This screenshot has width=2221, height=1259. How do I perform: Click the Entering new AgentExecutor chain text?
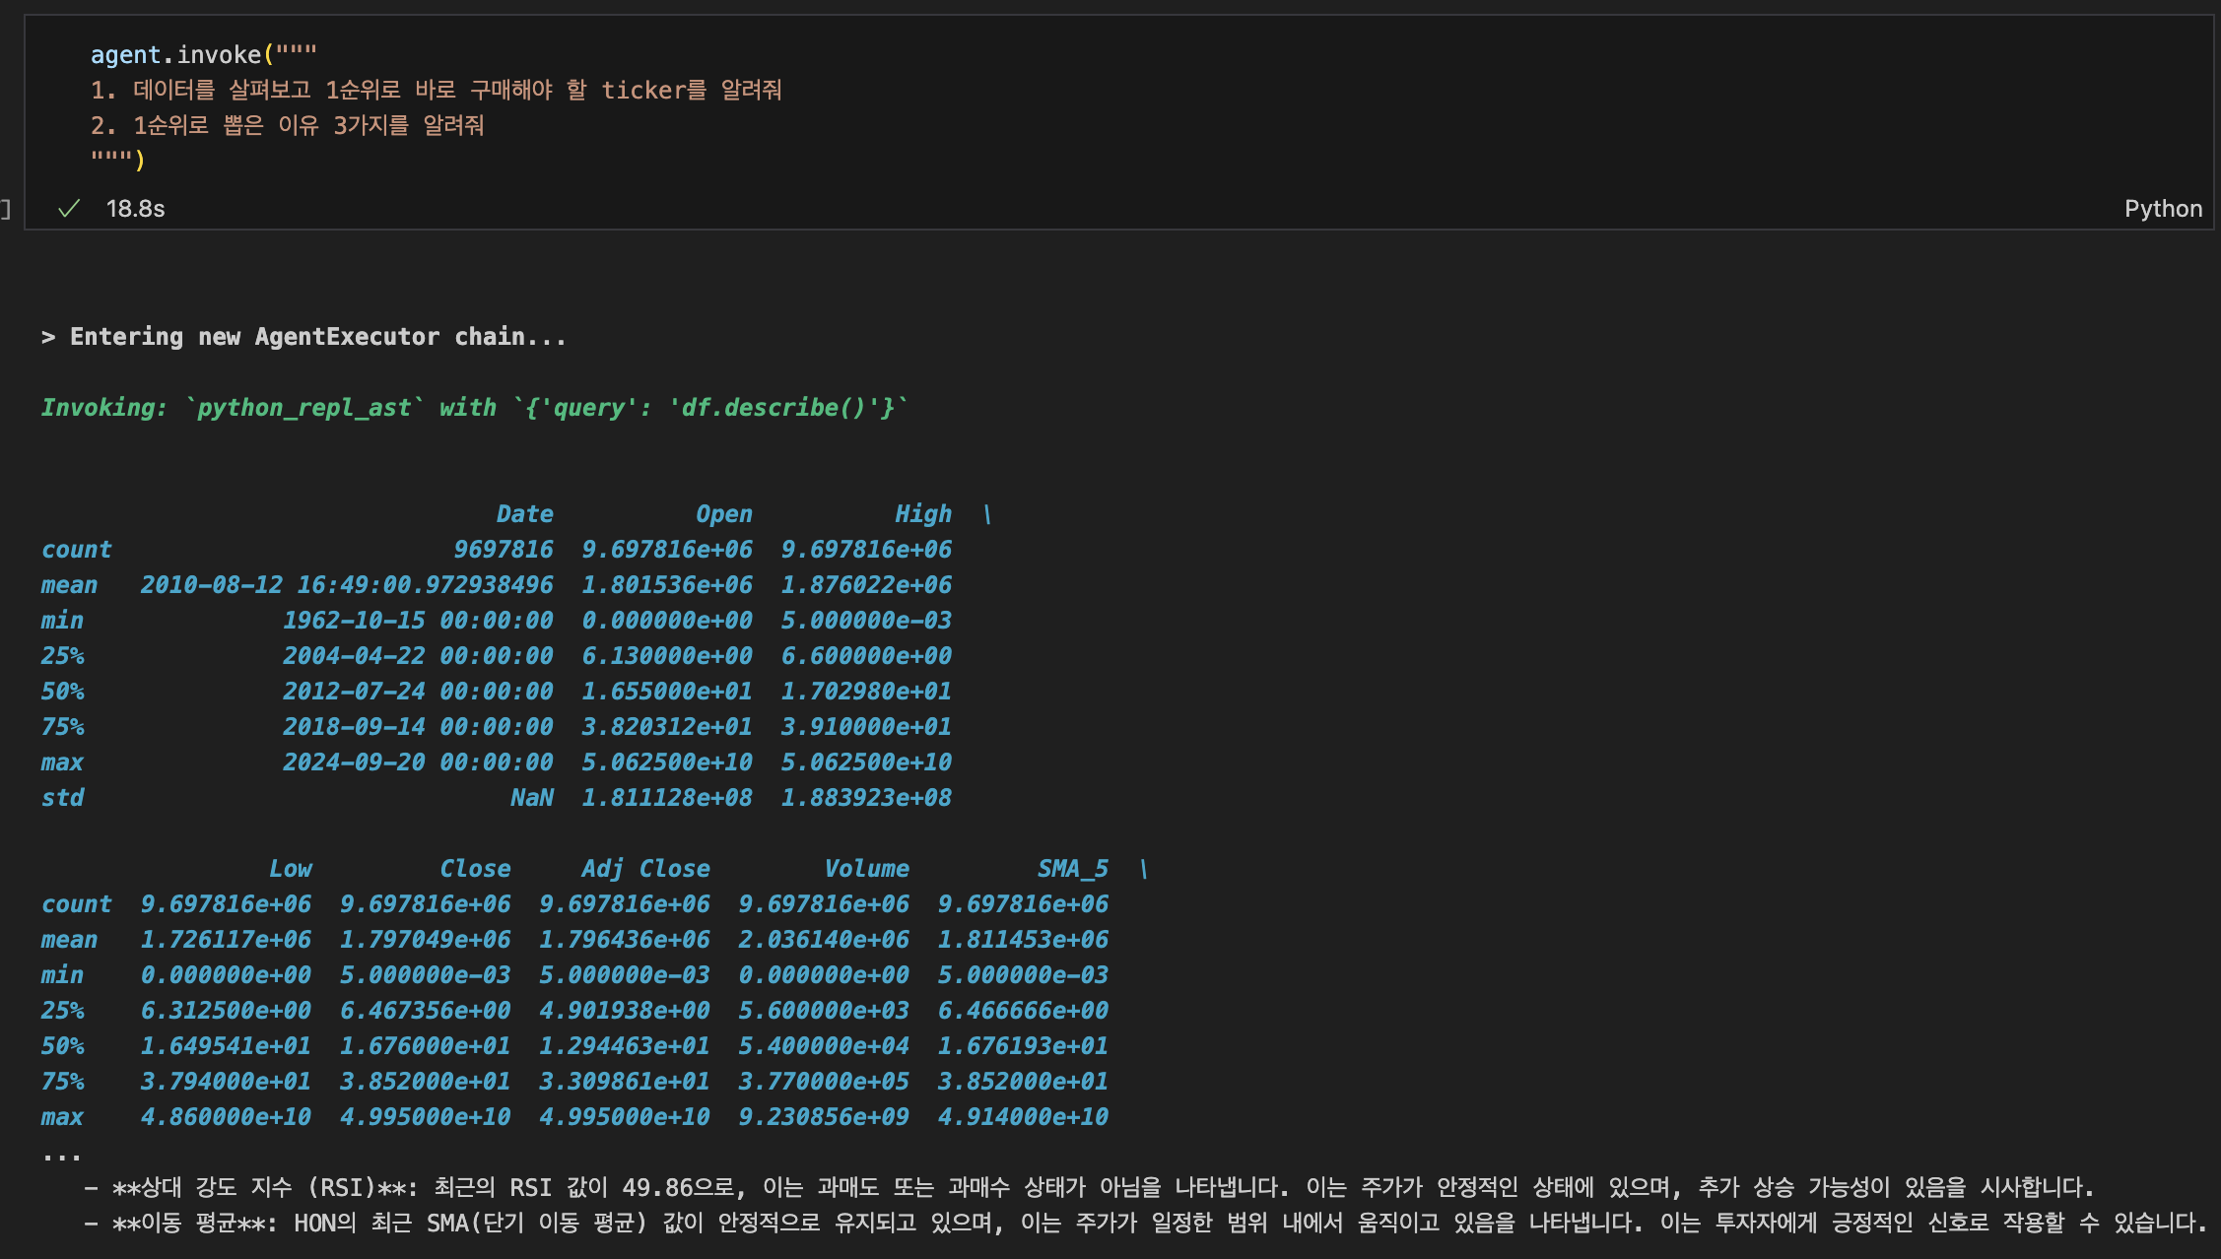(x=303, y=337)
